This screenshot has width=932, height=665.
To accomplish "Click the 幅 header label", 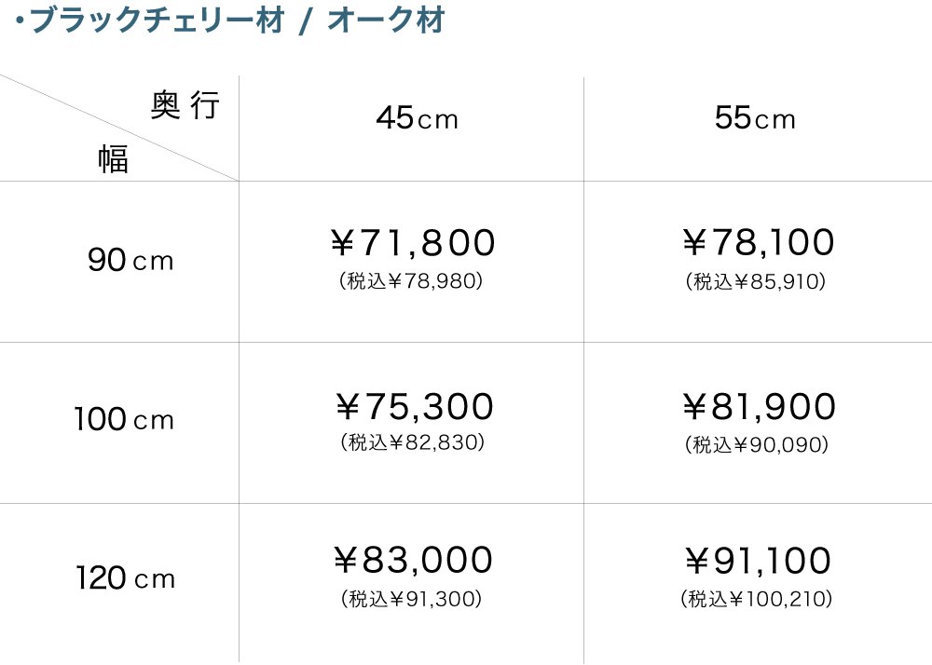I will [x=114, y=159].
